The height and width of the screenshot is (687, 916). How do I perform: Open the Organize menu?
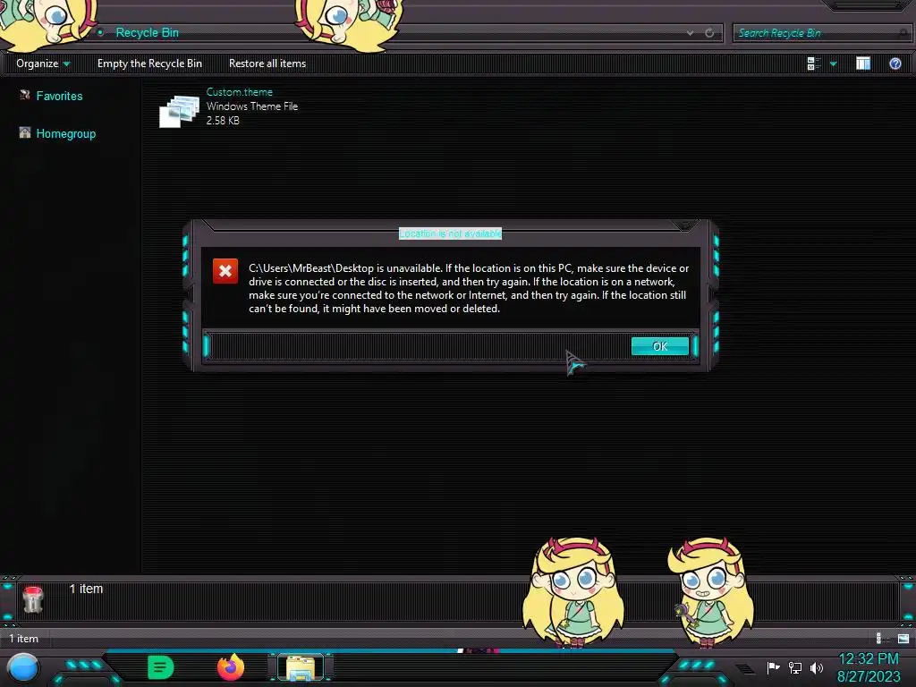43,64
